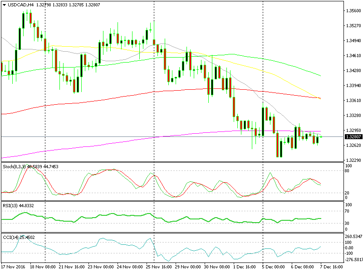
Task: Select the RSI scale level 70
Action: 348,211
